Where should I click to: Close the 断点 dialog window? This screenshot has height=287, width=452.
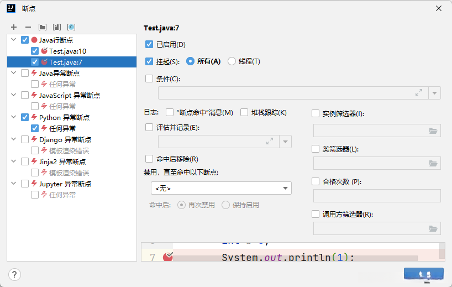pos(438,9)
